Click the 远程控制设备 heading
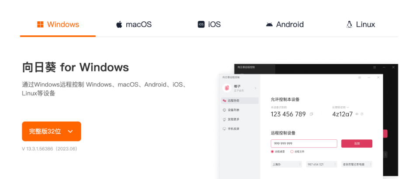The width and height of the screenshot is (409, 179). click(x=283, y=133)
